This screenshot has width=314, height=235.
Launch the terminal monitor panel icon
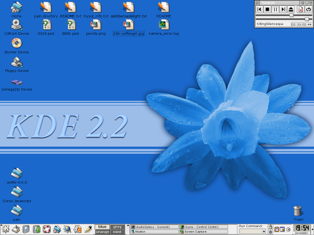coord(26,230)
